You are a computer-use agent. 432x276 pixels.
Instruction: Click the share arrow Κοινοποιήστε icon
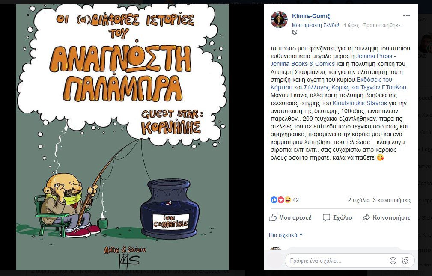[x=366, y=218]
